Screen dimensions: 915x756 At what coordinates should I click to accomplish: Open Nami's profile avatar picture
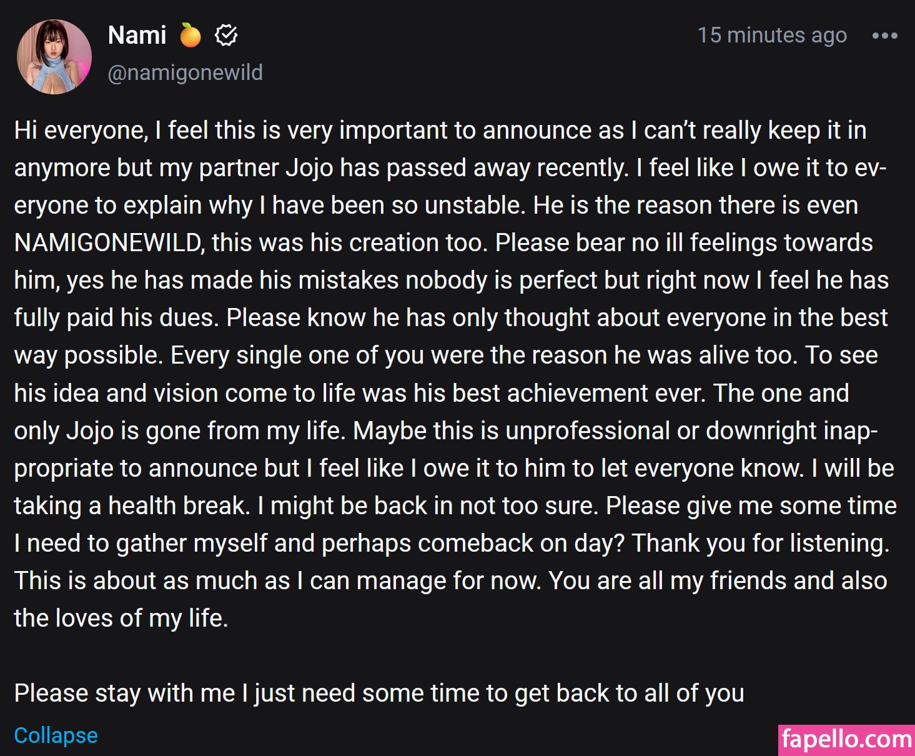point(54,57)
